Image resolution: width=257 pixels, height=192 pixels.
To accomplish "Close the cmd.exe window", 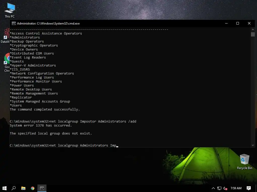I will click(249, 23).
